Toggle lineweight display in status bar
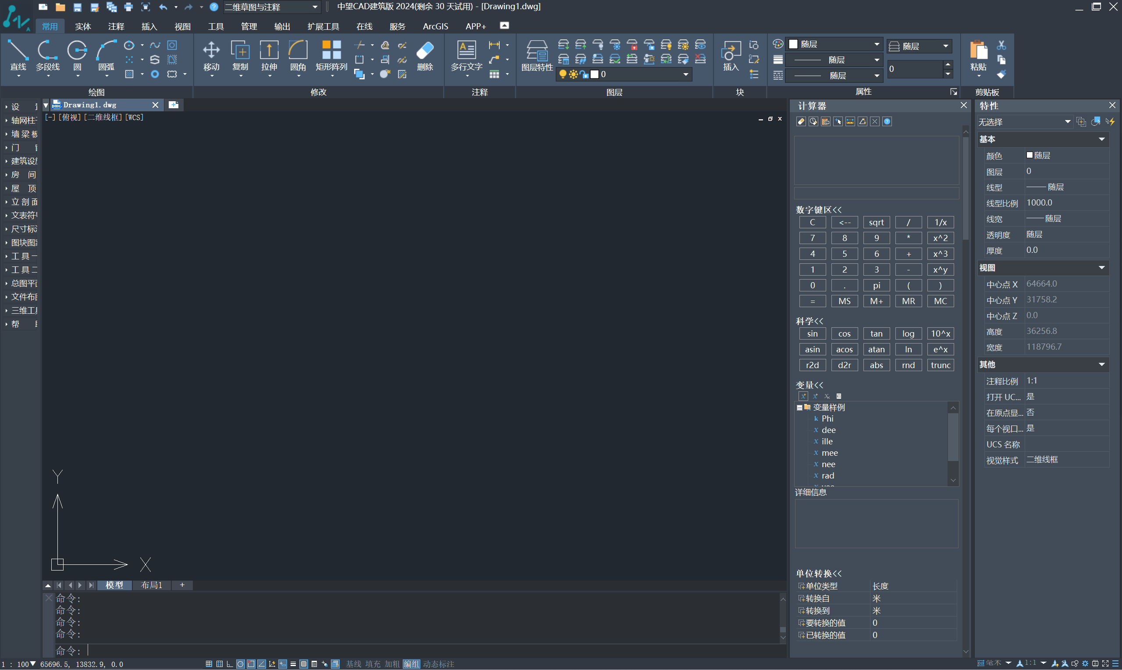 coord(293,664)
